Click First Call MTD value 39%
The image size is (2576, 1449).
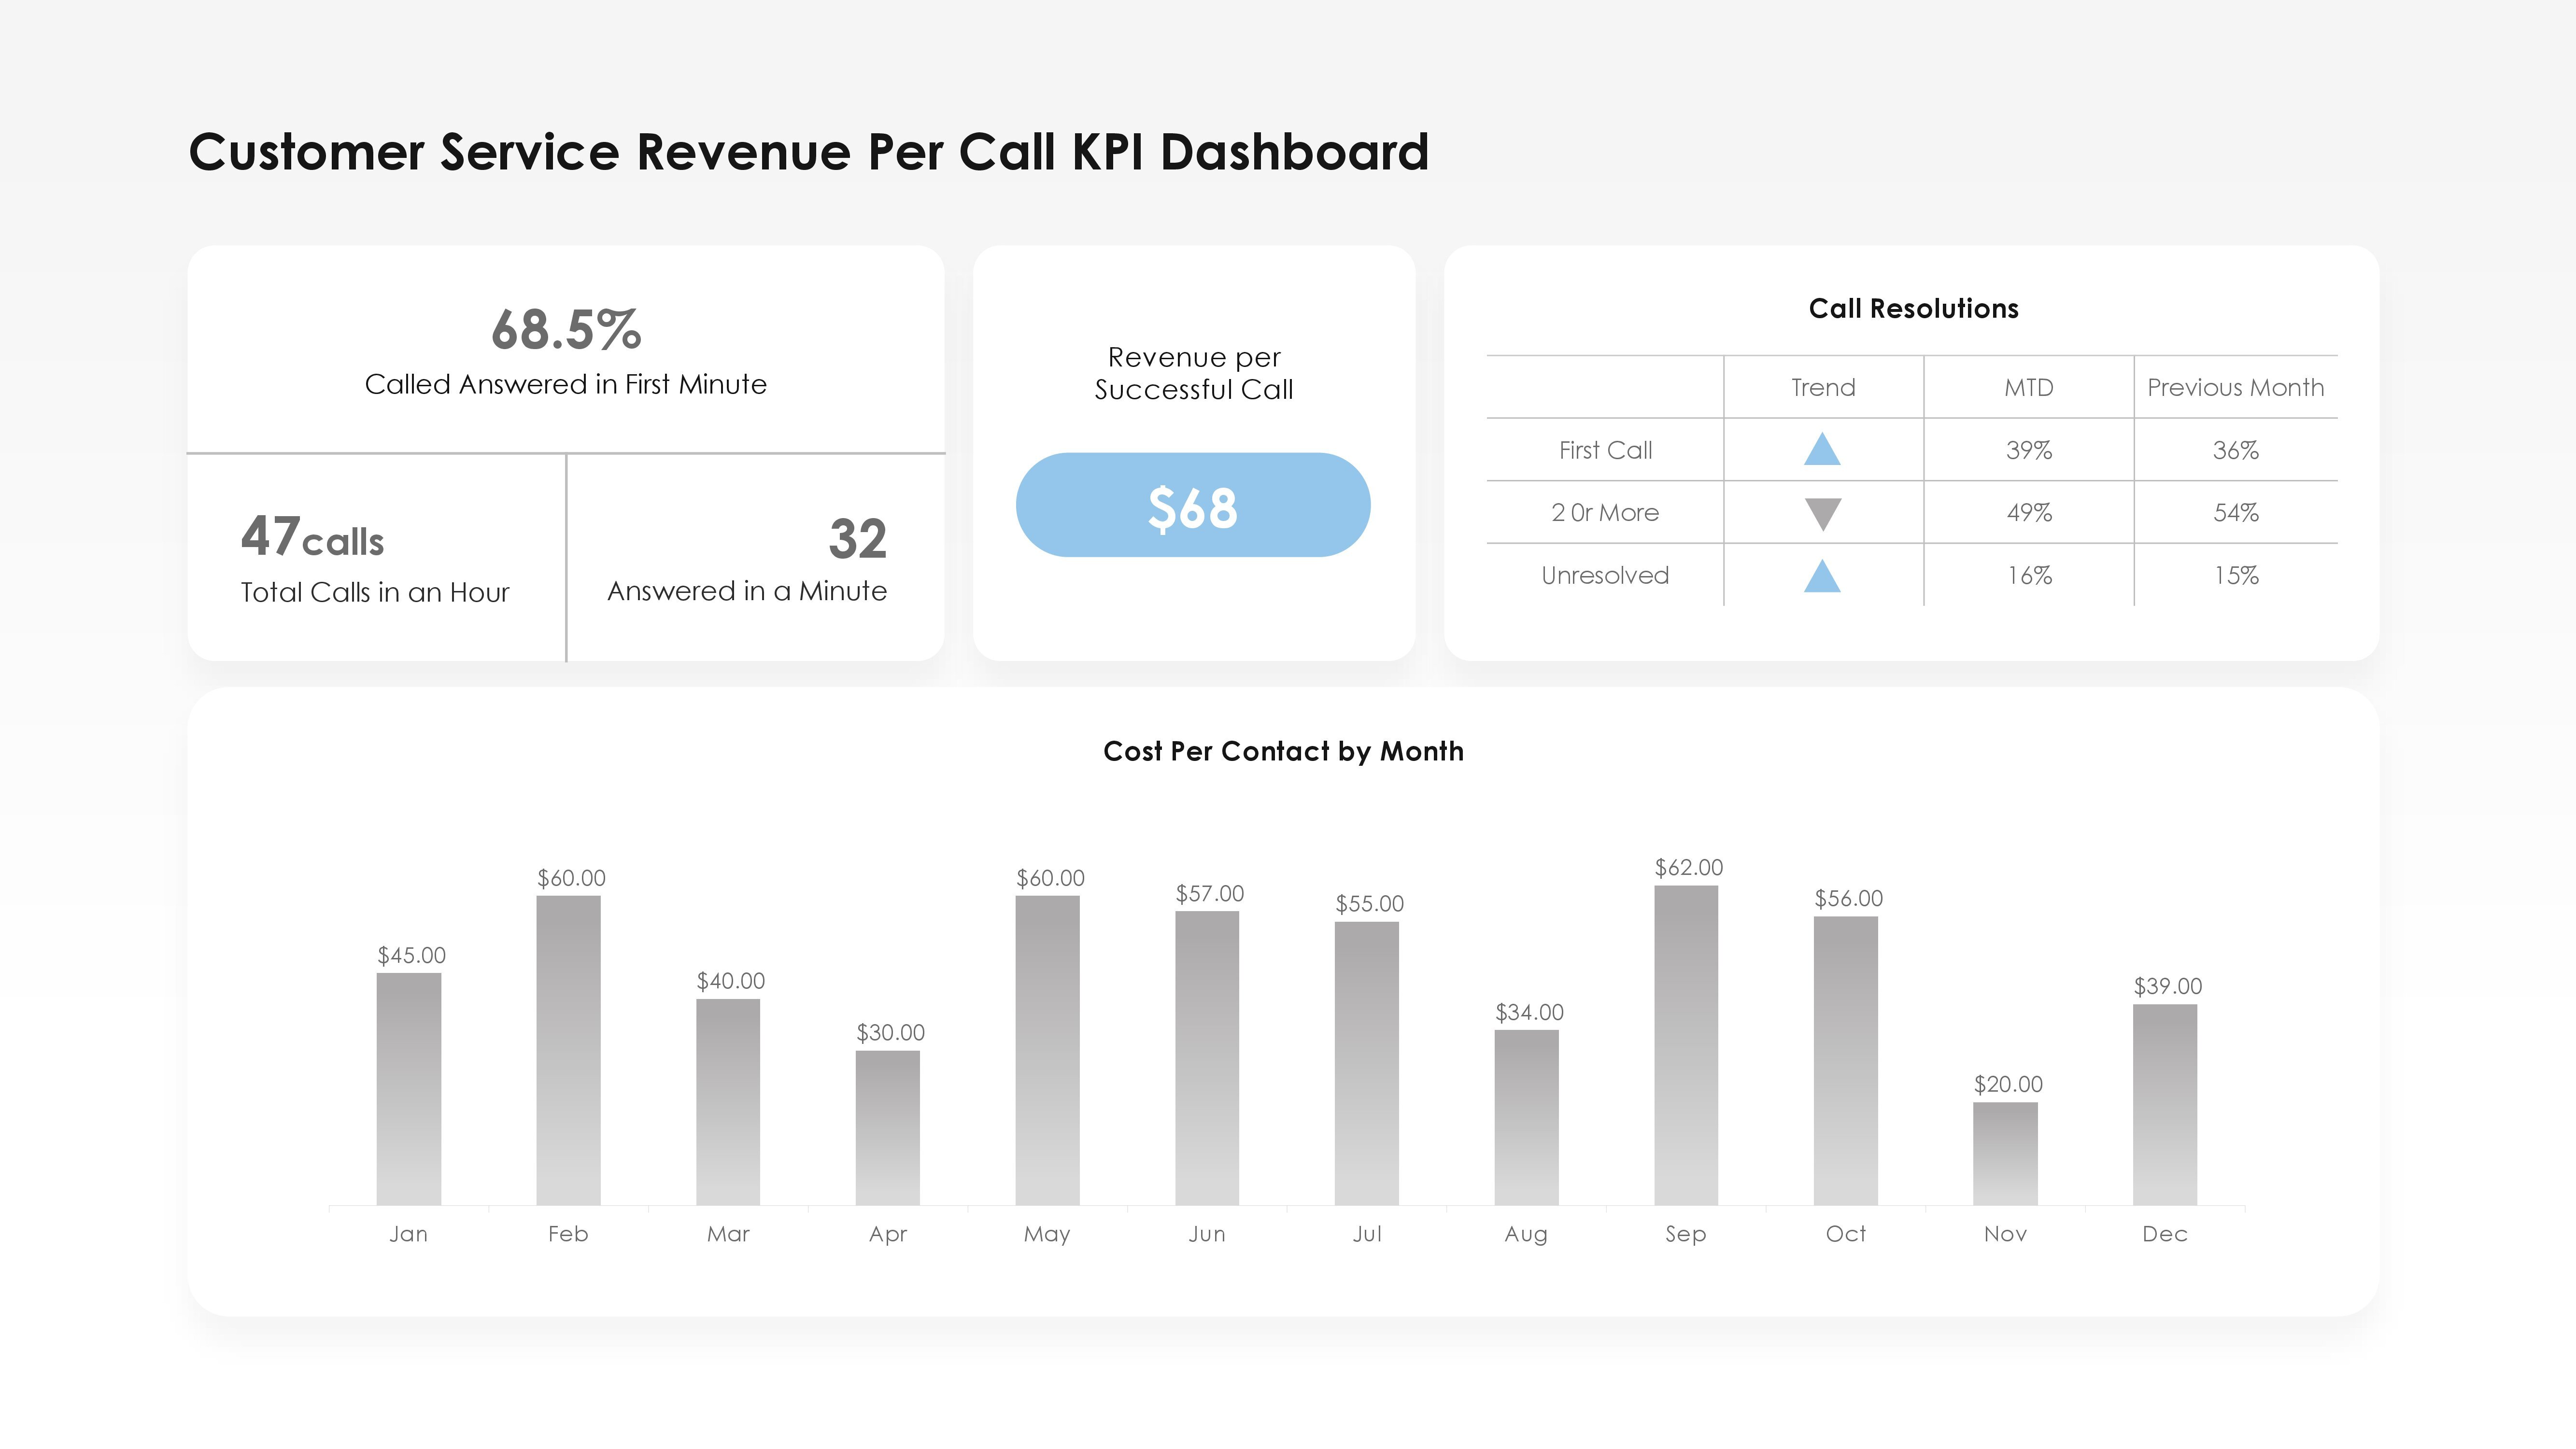point(2029,450)
